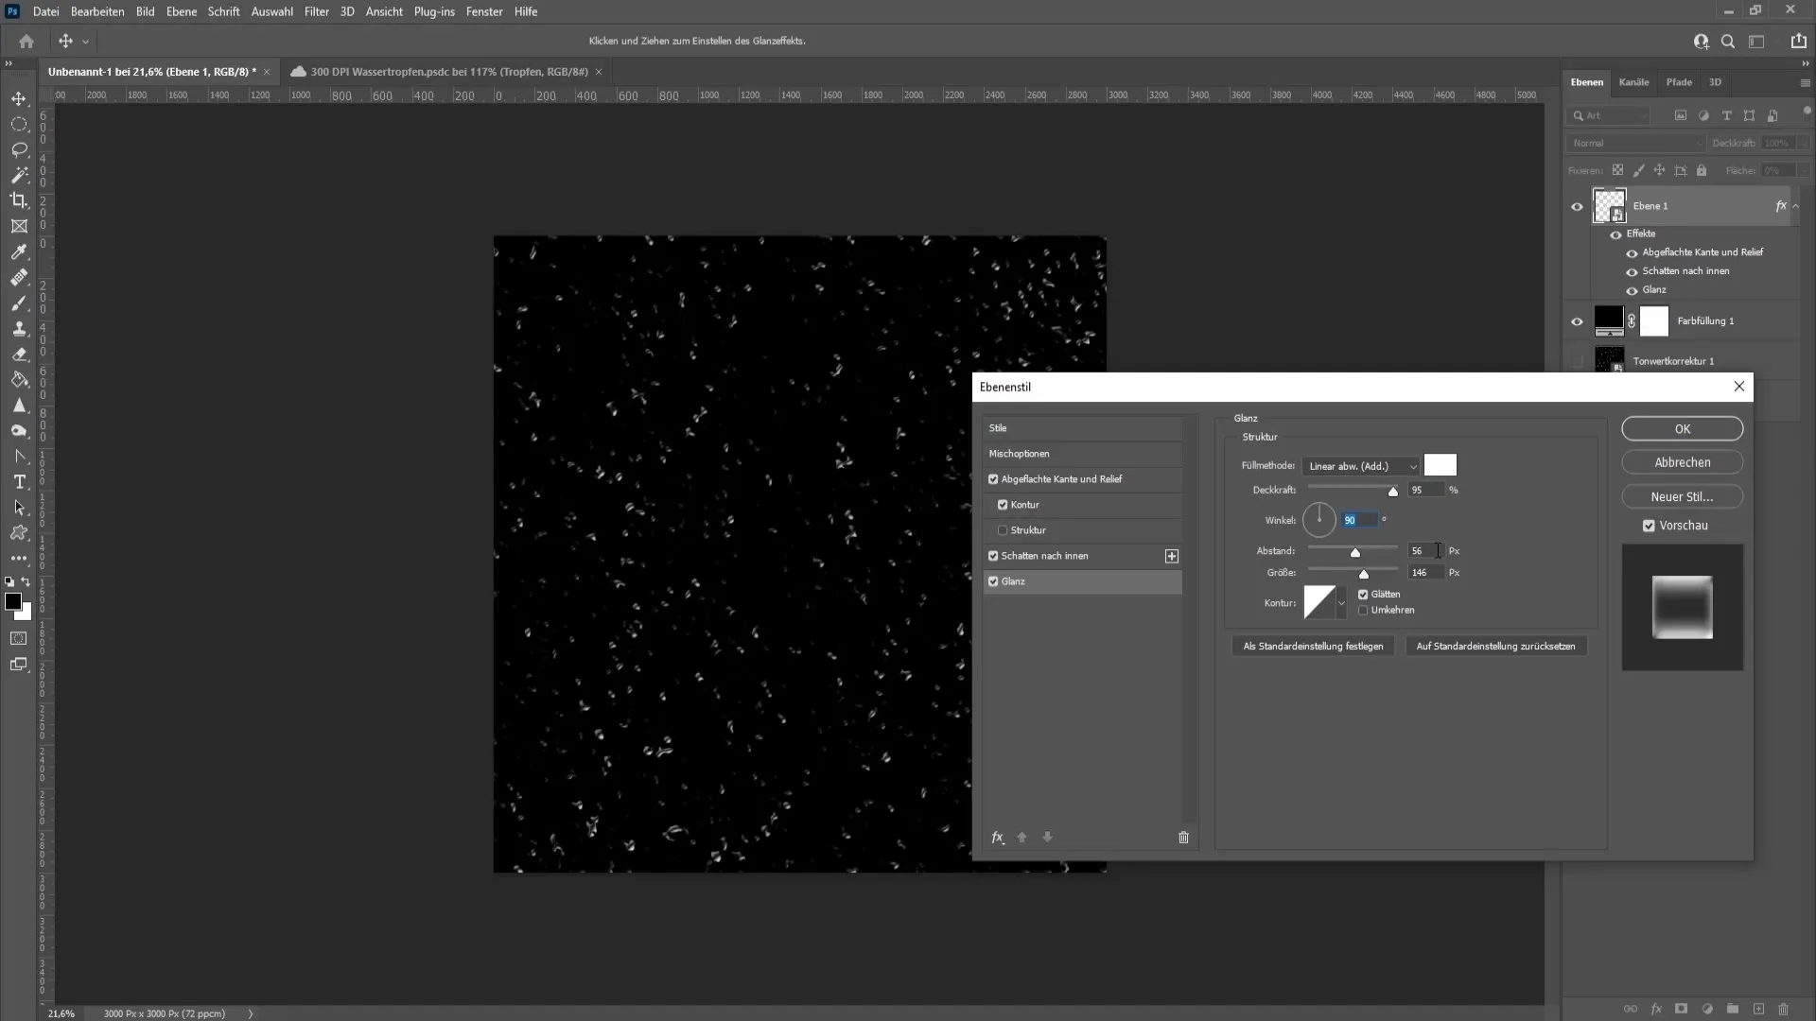Screen dimensions: 1816x1021
Task: Click Auf Standardeinstellung zurücksetzen
Action: [1495, 647]
